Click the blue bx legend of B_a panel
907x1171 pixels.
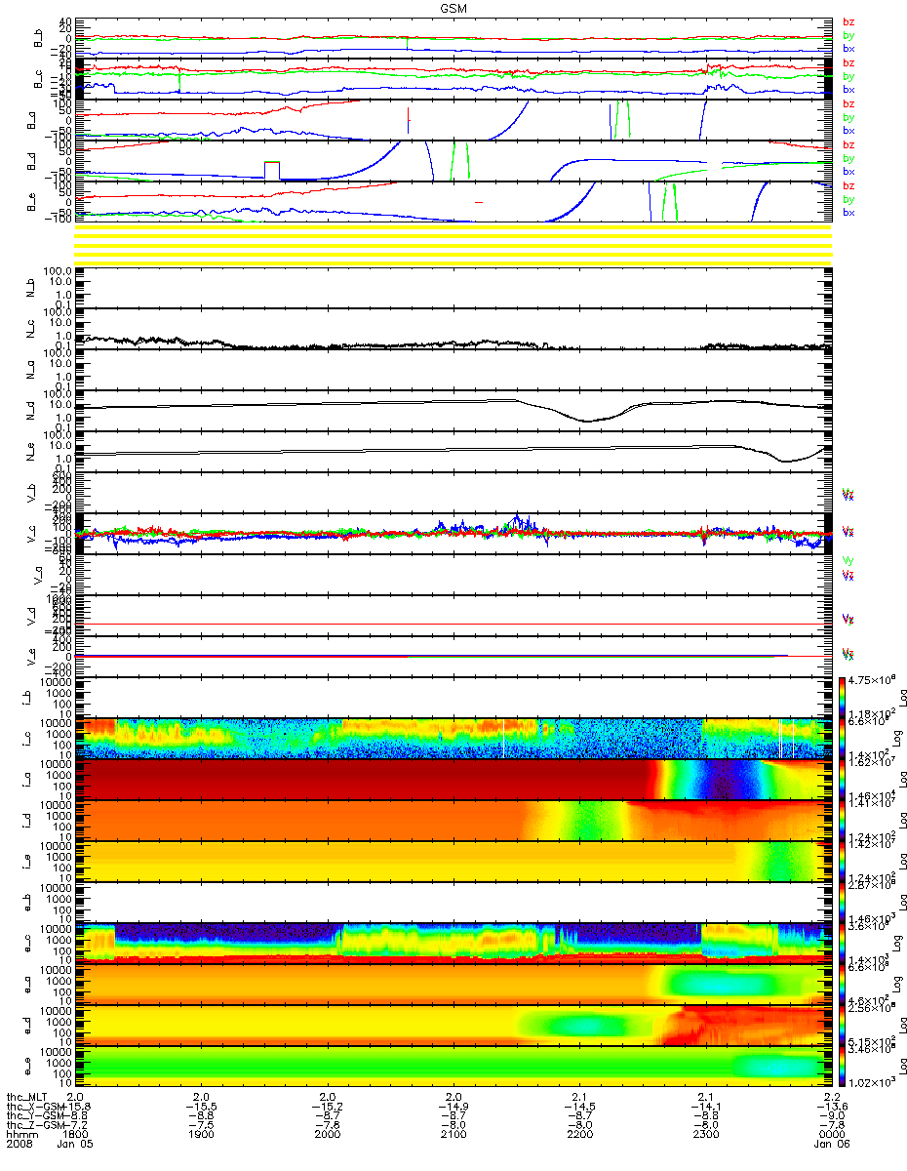(x=848, y=131)
